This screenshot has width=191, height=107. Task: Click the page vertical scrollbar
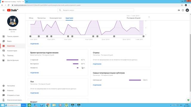tap(190, 62)
